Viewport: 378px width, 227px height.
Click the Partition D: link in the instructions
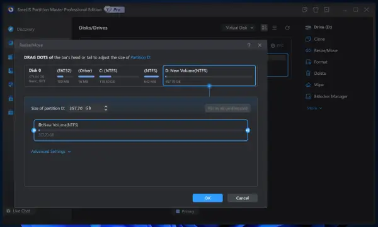click(140, 57)
